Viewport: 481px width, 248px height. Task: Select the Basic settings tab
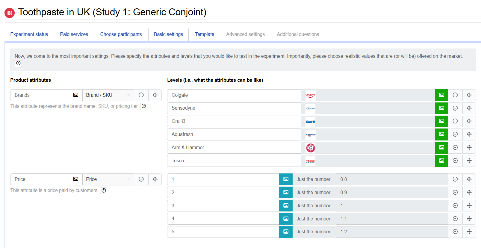click(x=168, y=34)
